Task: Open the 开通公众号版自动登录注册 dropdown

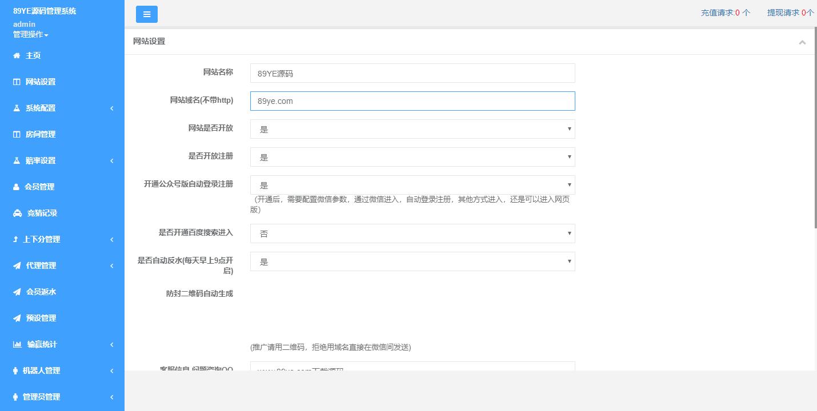Action: [x=412, y=185]
